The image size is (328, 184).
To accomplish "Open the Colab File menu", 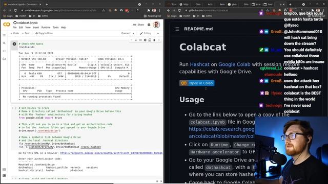I will (14, 27).
